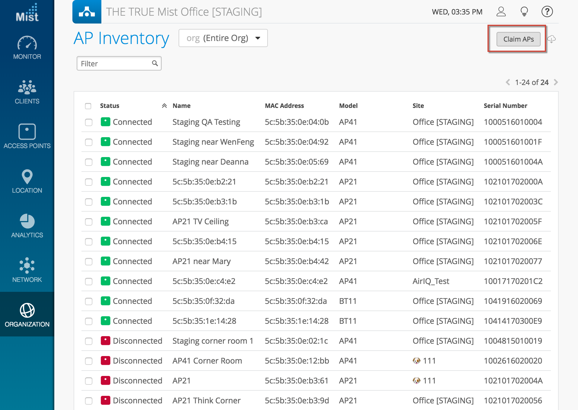
Task: Click the user account icon
Action: click(501, 12)
